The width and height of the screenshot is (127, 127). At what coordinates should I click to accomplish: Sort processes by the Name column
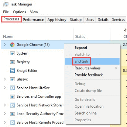[8, 37]
